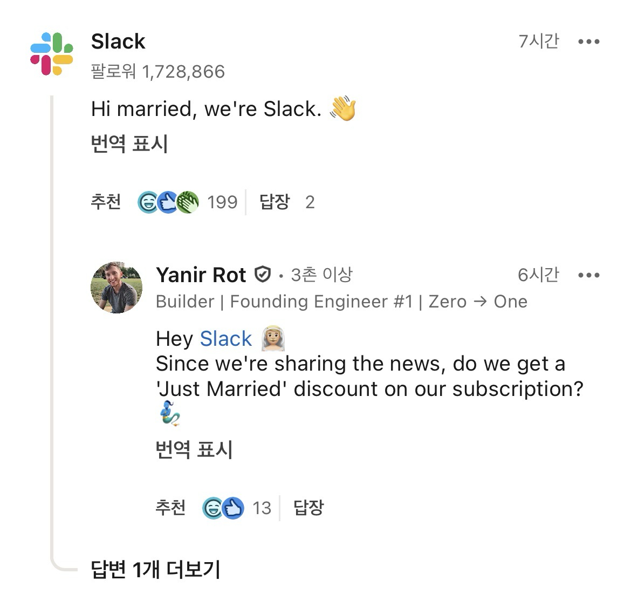Reply to Yanir Rot's comment via 답장
The height and width of the screenshot is (615, 631).
point(308,508)
